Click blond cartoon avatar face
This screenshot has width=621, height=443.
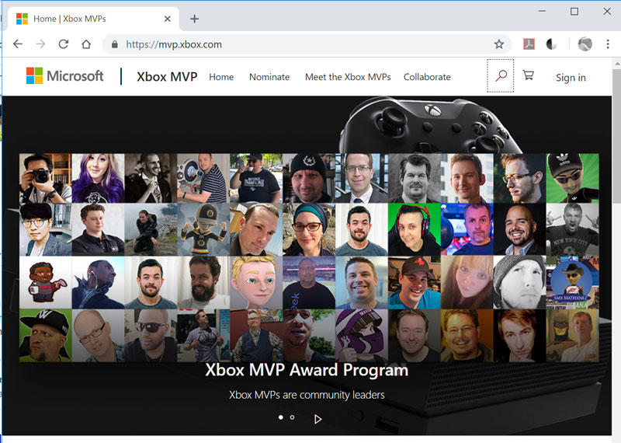pyautogui.click(x=256, y=282)
